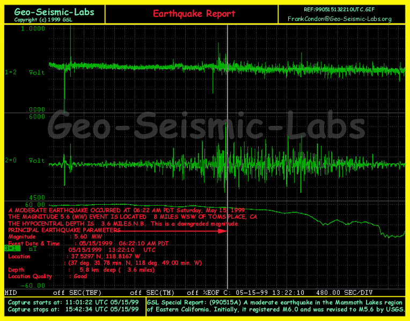410x321 pixels.
Task: Click the Earthquake Report heading
Action: (x=194, y=13)
